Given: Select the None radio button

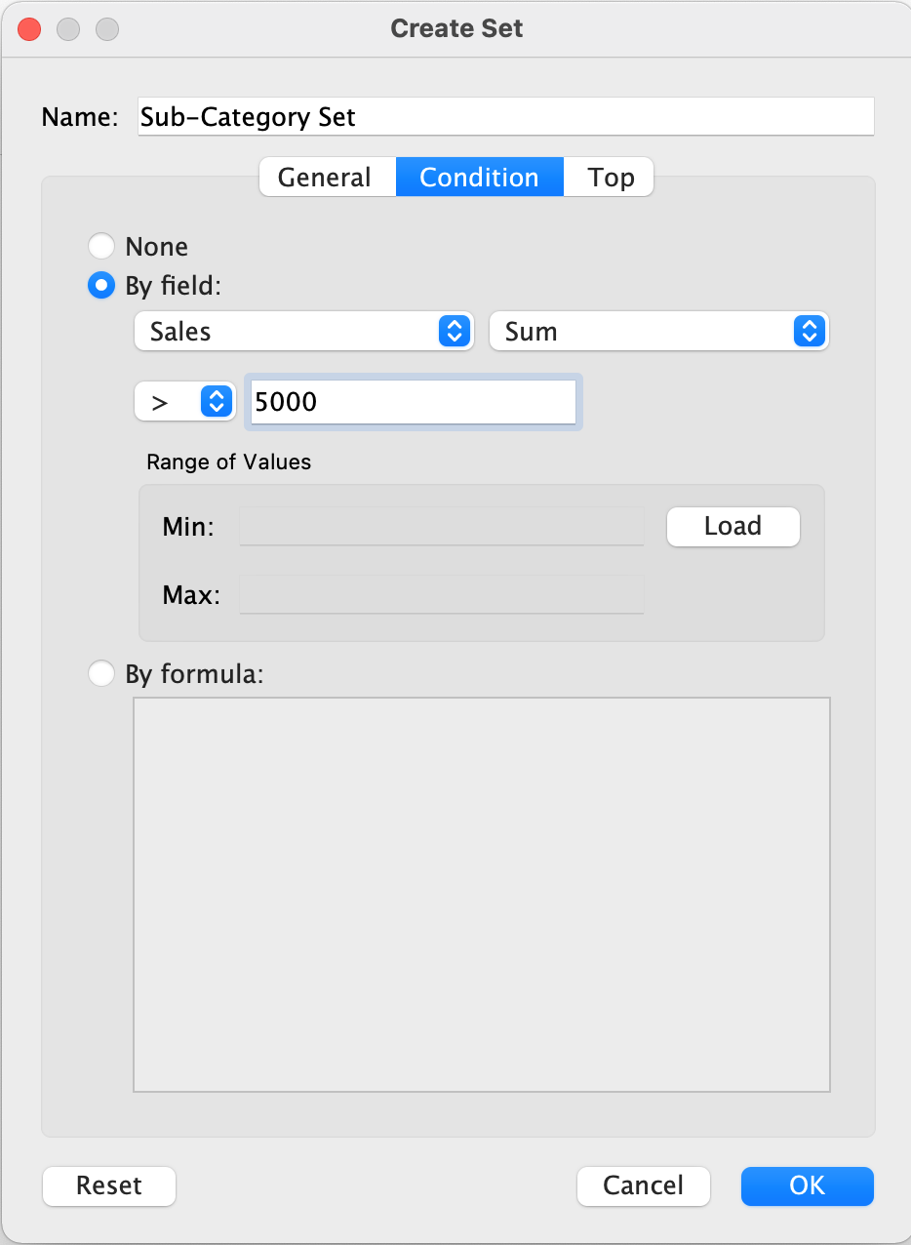Looking at the screenshot, I should [101, 246].
